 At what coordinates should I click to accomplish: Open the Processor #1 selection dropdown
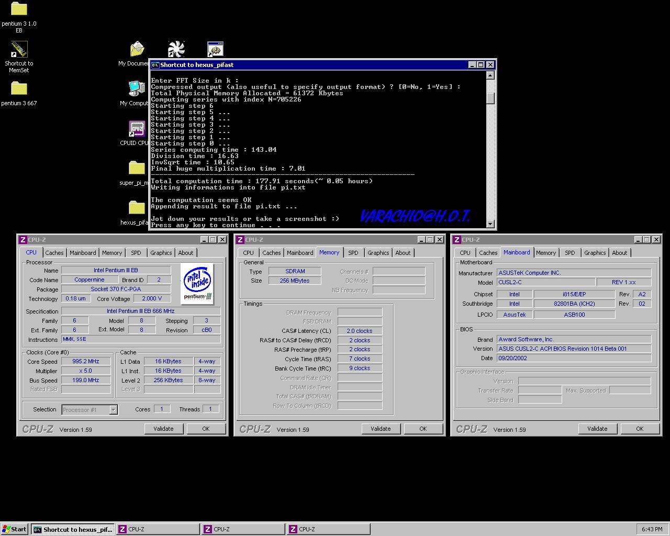click(x=113, y=410)
